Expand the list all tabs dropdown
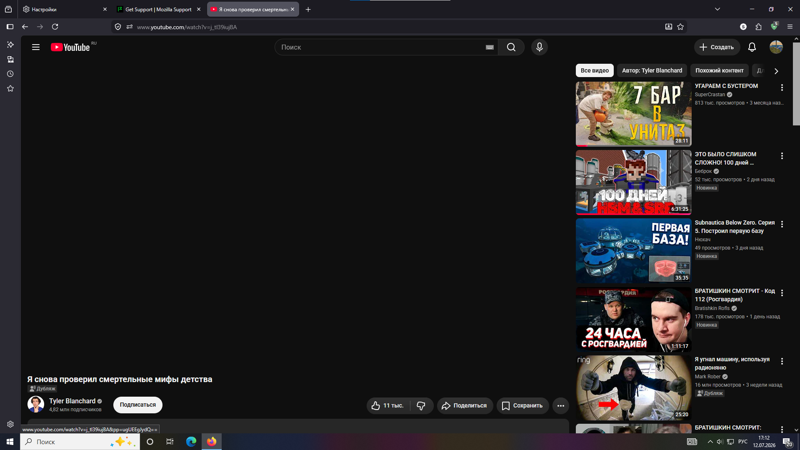The width and height of the screenshot is (800, 450). tap(717, 9)
